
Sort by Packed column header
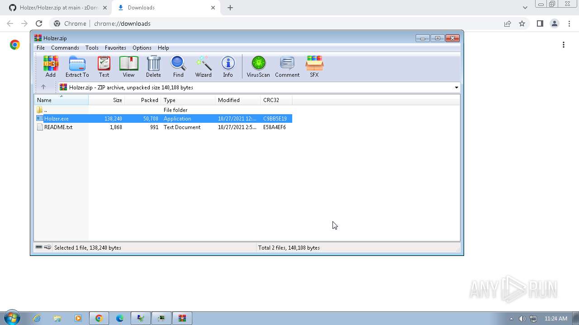(x=143, y=100)
